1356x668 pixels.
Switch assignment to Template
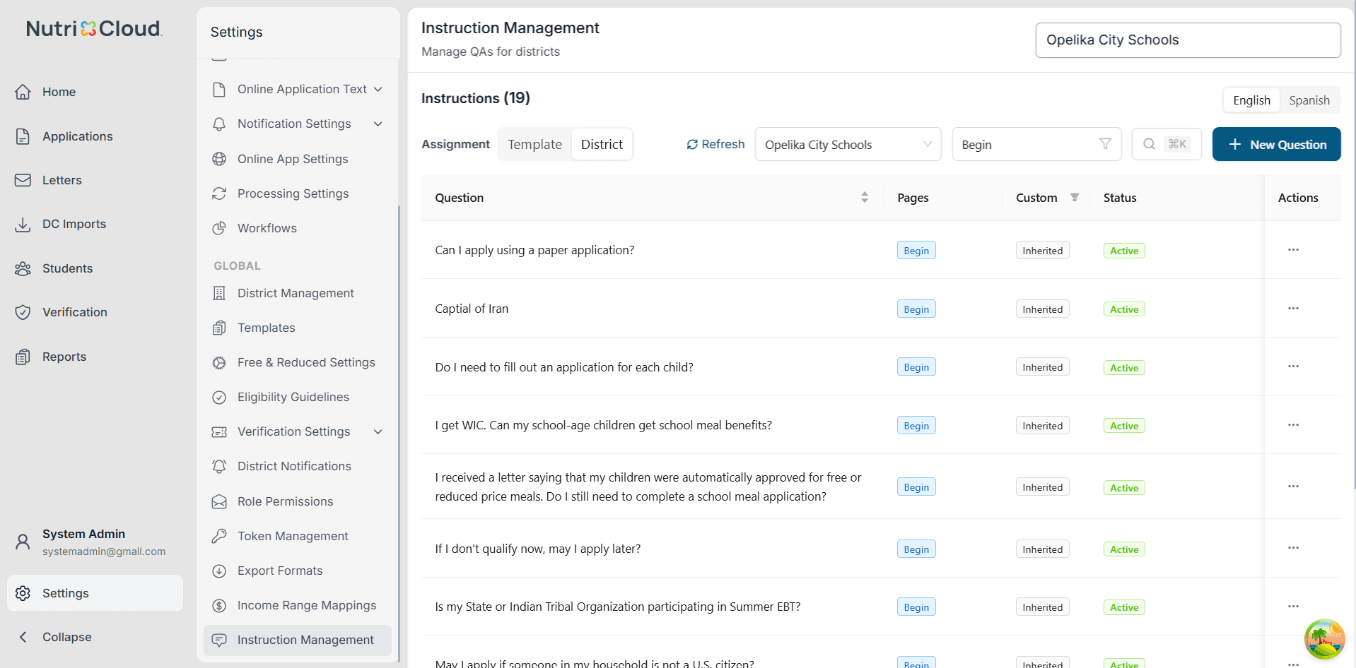click(534, 144)
